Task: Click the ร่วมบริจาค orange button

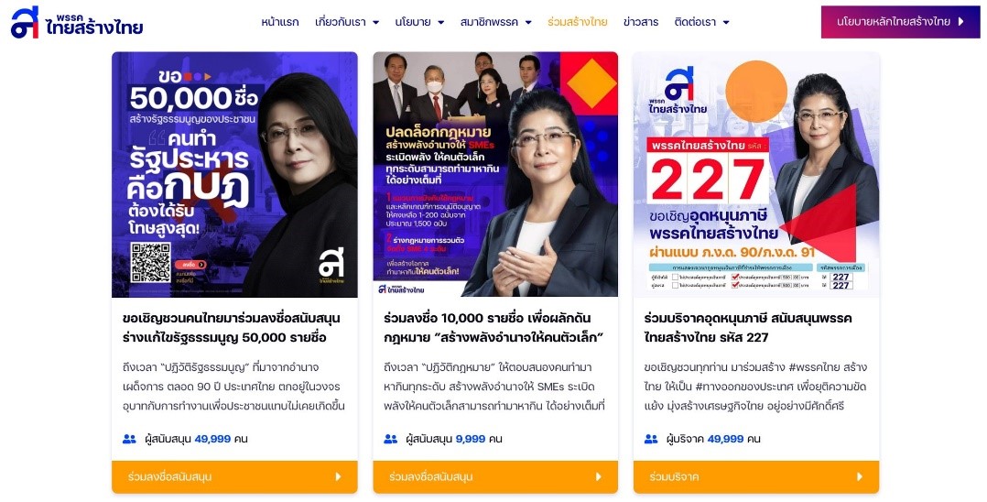Action: 756,476
